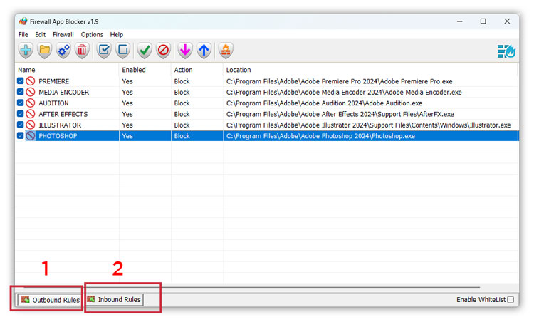This screenshot has width=534, height=322.
Task: Click the horizontal scrollbar below the list
Action: pyautogui.click(x=252, y=287)
